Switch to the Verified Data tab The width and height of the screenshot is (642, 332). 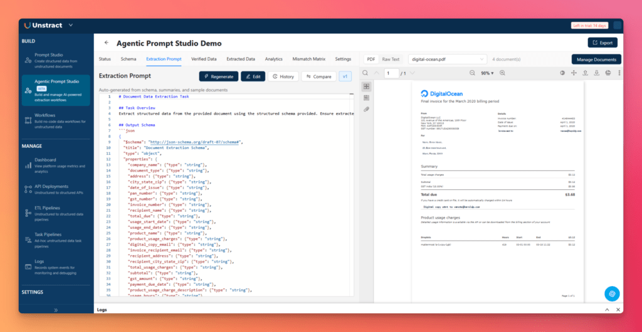coord(204,59)
